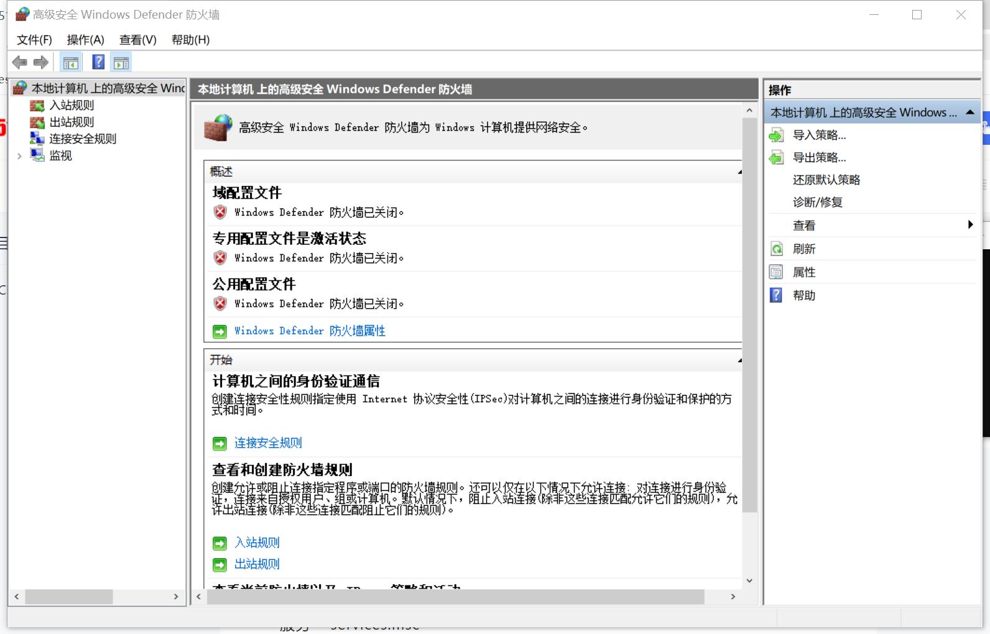This screenshot has height=634, width=990.
Task: Click the green arrow icon beside 出站规则 link
Action: 220,564
